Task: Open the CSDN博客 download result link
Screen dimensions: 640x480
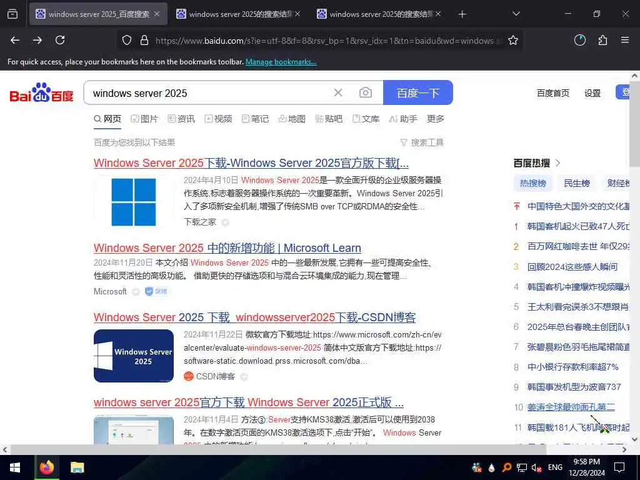Action: 255,317
